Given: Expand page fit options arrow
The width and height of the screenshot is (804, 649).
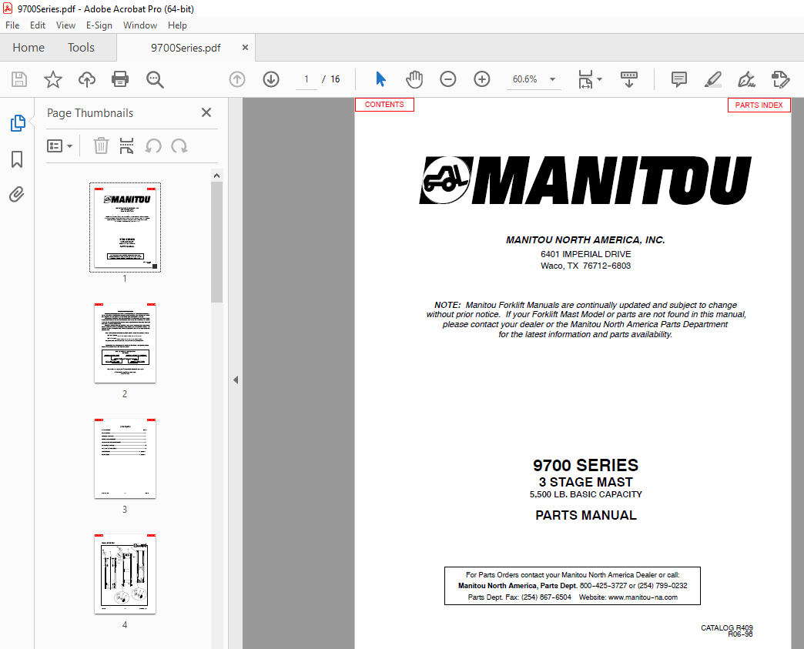Looking at the screenshot, I should (x=599, y=79).
